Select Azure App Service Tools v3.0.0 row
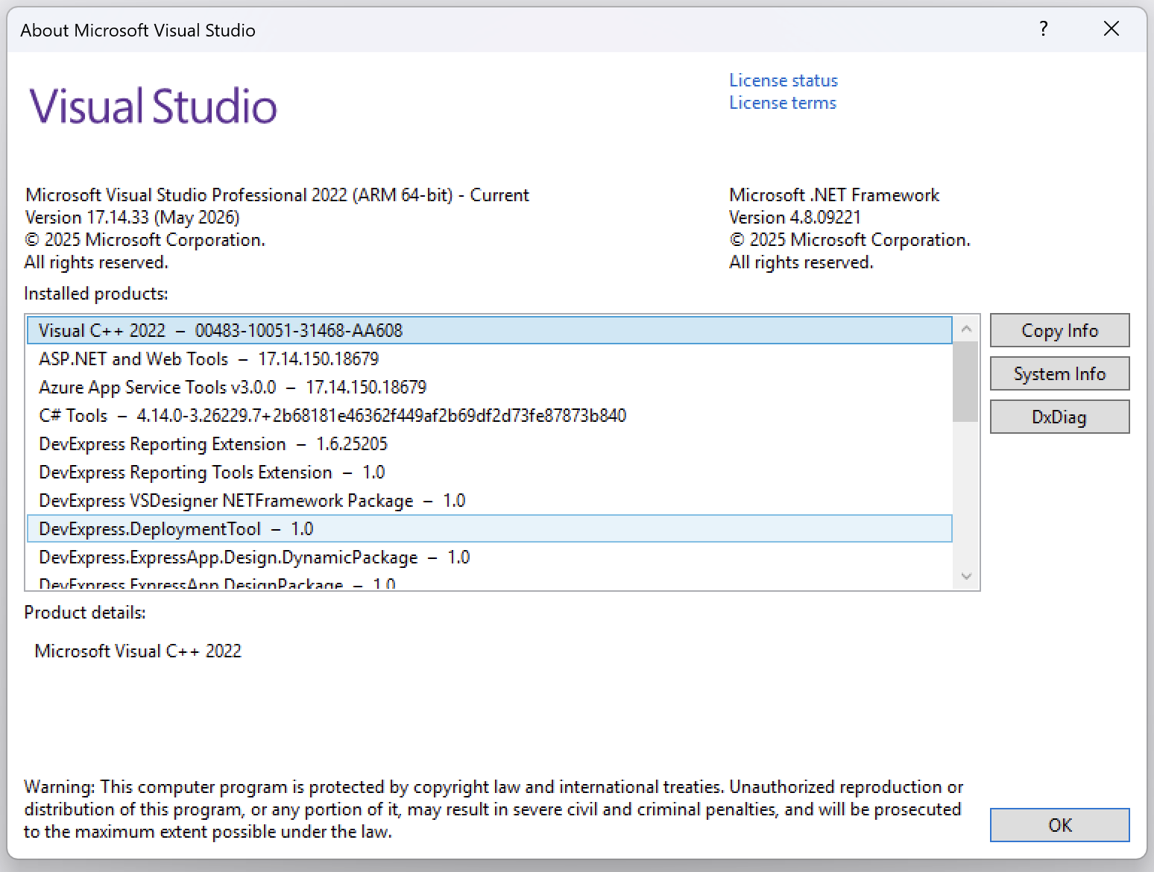The height and width of the screenshot is (872, 1154). click(489, 387)
